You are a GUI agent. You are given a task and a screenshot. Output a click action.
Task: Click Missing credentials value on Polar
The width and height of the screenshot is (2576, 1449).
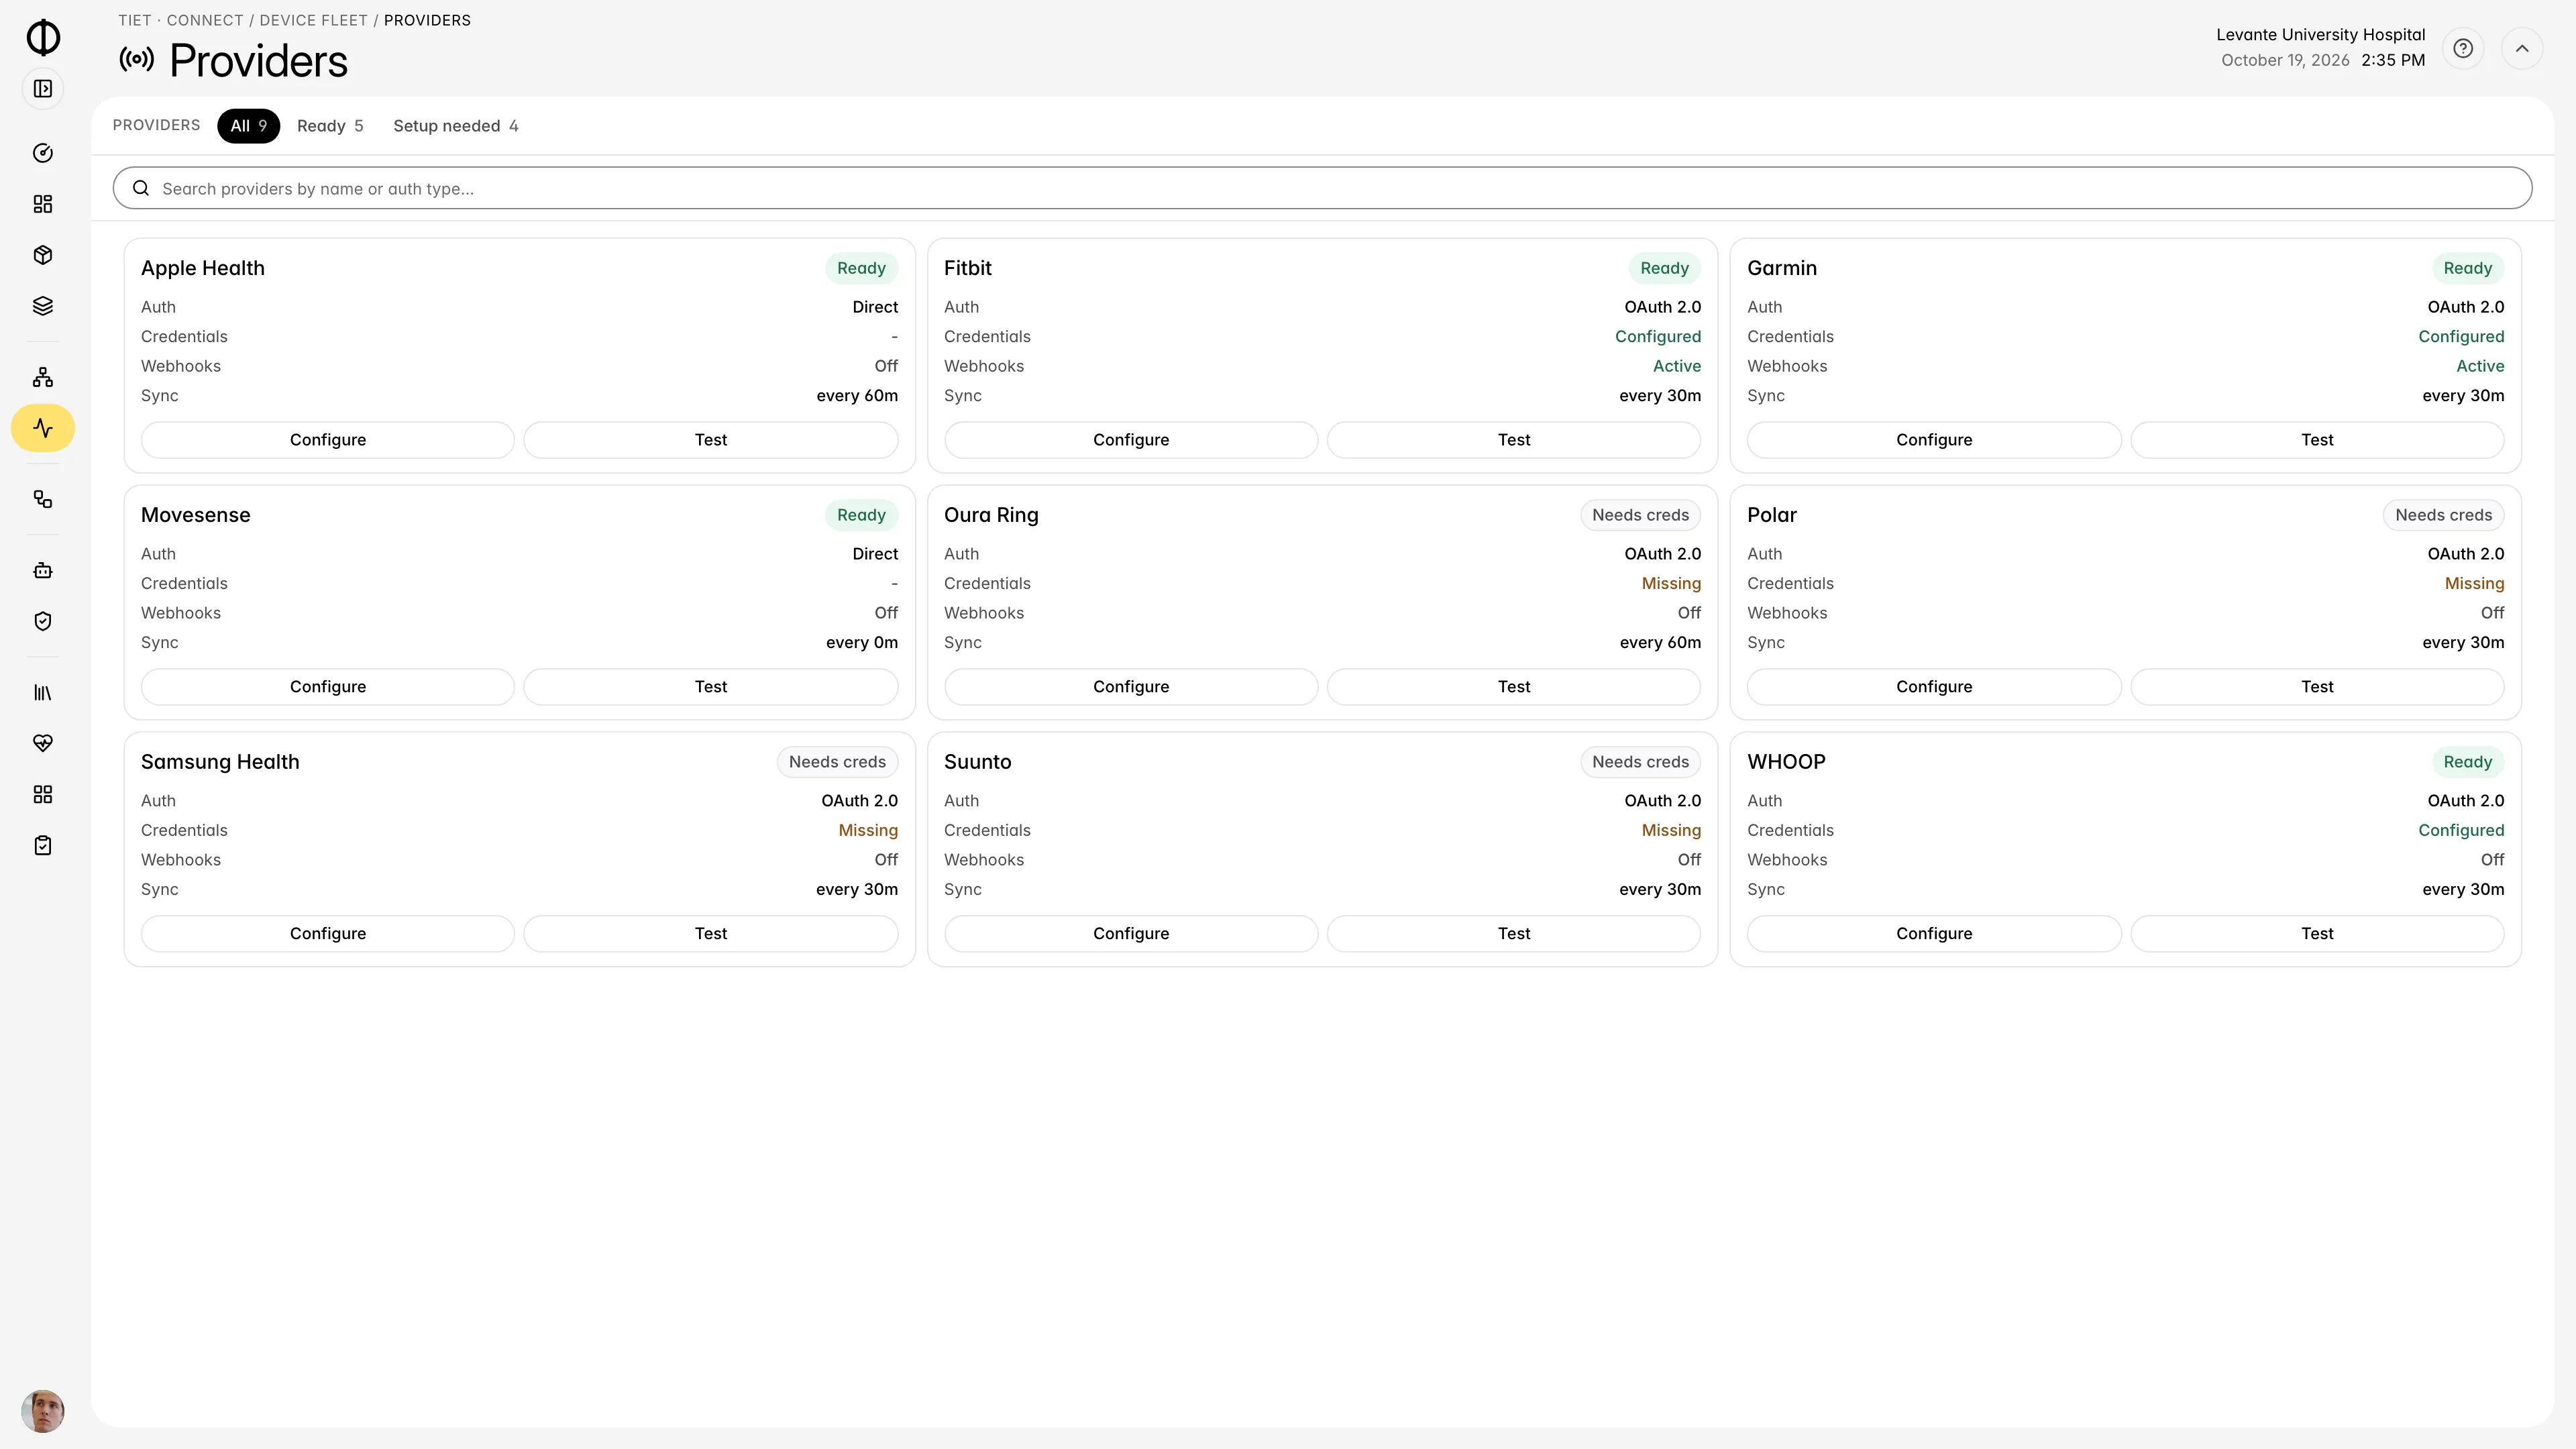(x=2474, y=584)
